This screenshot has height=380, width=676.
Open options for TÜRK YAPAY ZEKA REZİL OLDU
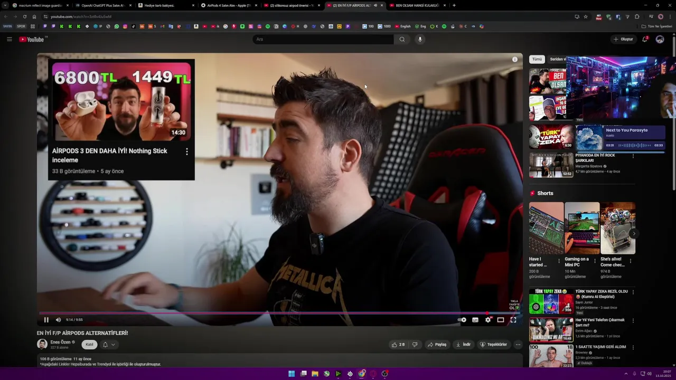click(x=633, y=292)
